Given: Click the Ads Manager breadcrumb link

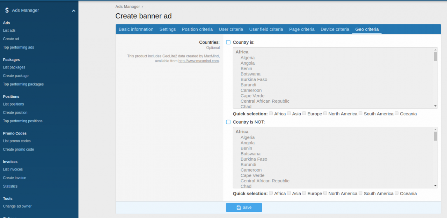Looking at the screenshot, I should 127,6.
